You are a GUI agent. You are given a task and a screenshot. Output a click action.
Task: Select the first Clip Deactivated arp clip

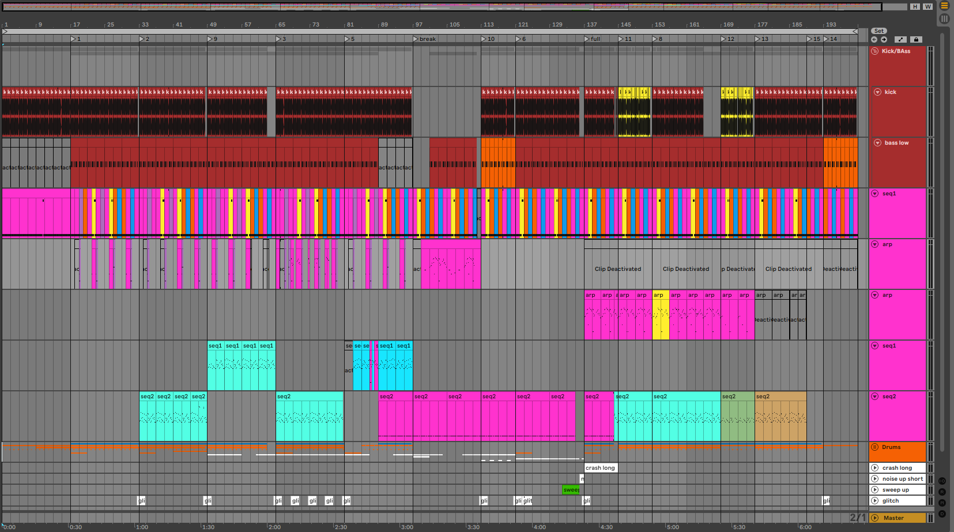pyautogui.click(x=618, y=264)
